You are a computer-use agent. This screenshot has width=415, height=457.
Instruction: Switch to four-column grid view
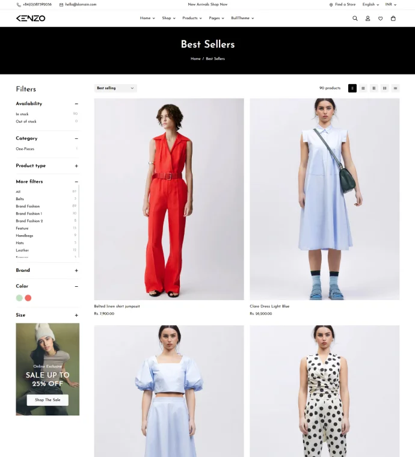pos(384,88)
